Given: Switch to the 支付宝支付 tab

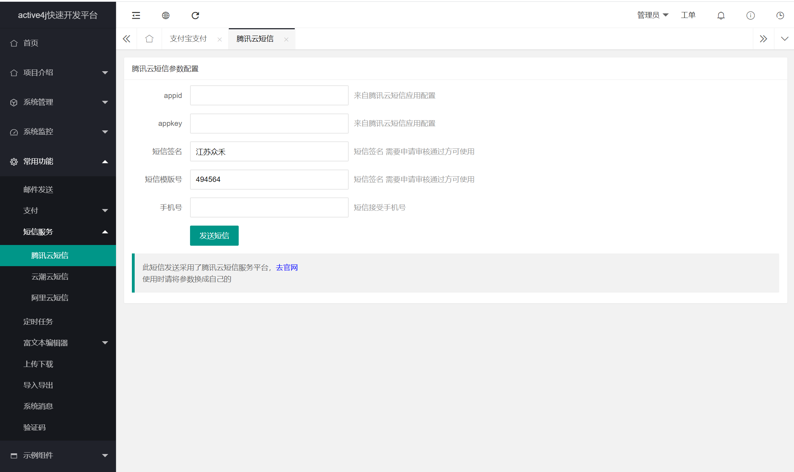Looking at the screenshot, I should tap(188, 38).
